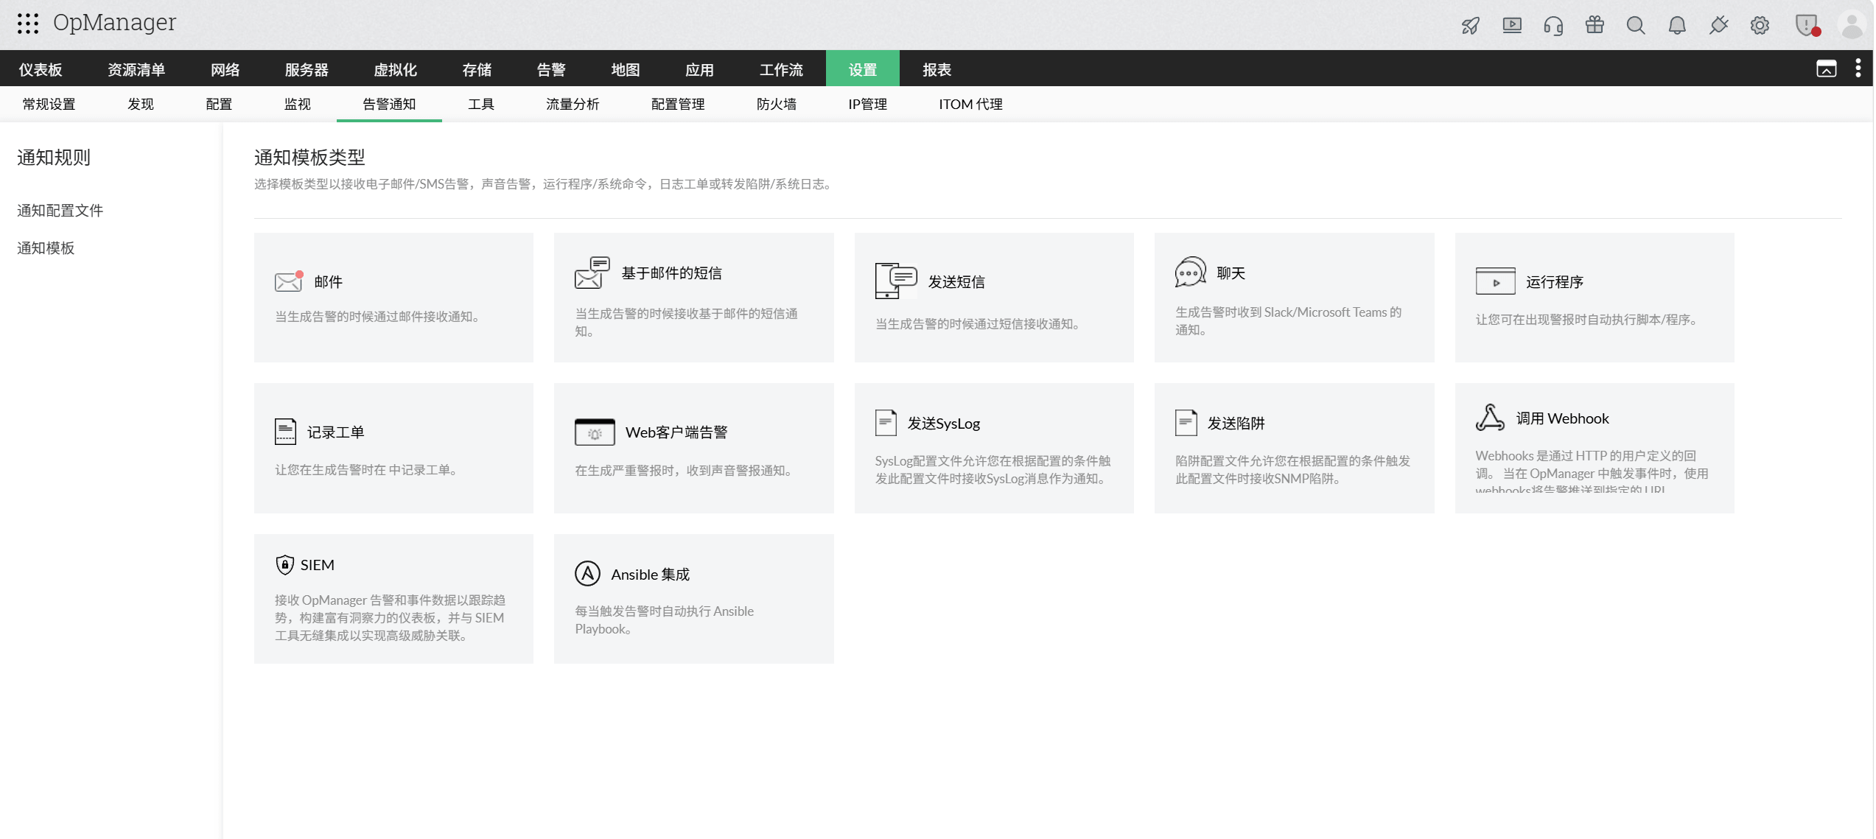
Task: Switch to the 发现 tab
Action: (x=140, y=104)
